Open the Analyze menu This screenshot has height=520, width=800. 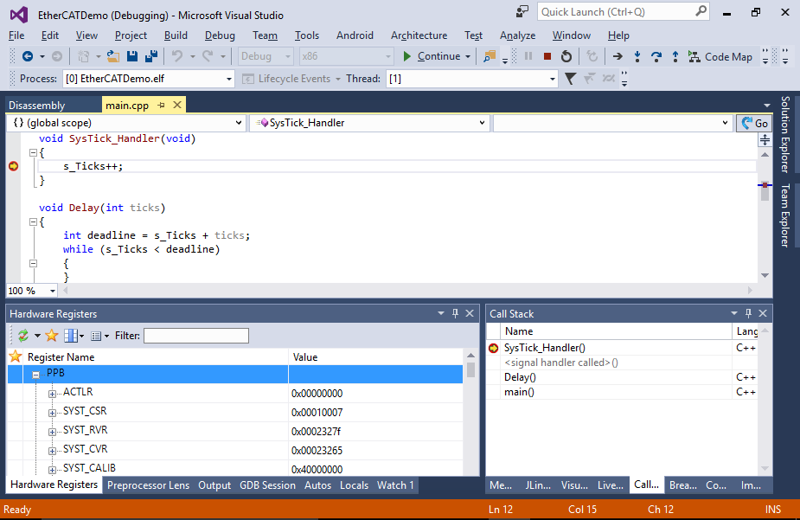pos(517,35)
